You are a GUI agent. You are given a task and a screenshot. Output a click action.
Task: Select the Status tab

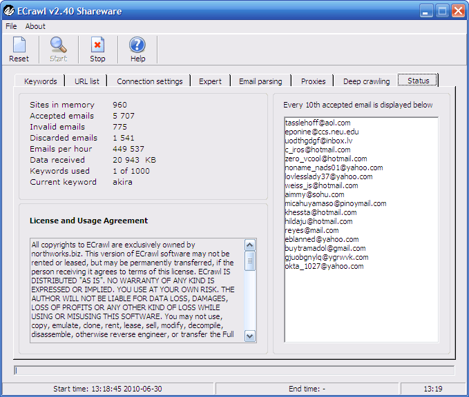coord(418,81)
